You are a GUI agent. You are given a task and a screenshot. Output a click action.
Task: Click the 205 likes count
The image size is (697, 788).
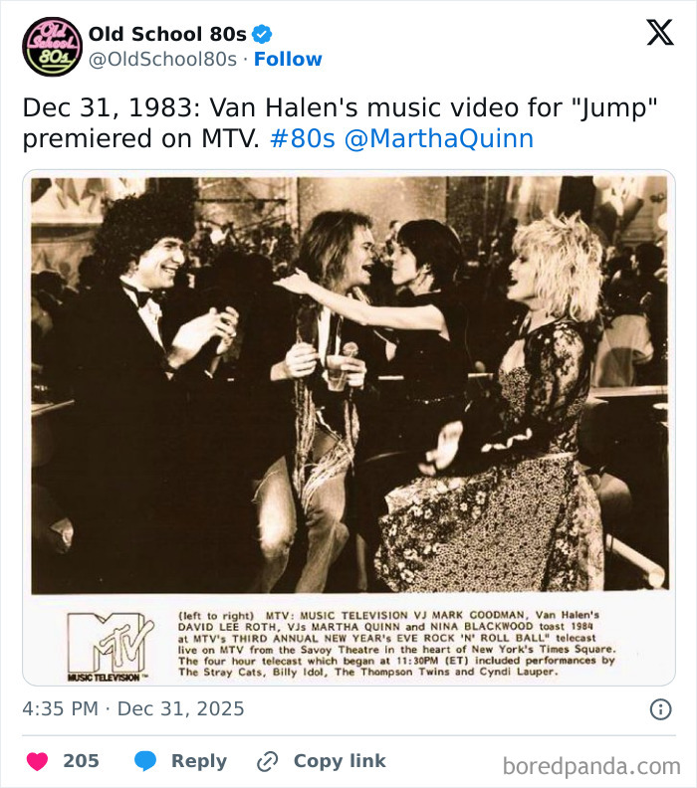(x=82, y=761)
